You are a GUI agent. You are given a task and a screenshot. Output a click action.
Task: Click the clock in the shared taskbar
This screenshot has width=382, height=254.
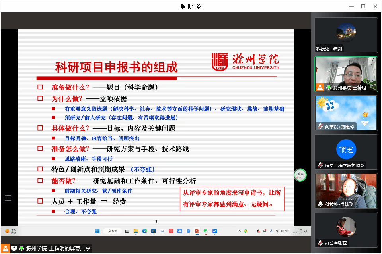click(299, 231)
